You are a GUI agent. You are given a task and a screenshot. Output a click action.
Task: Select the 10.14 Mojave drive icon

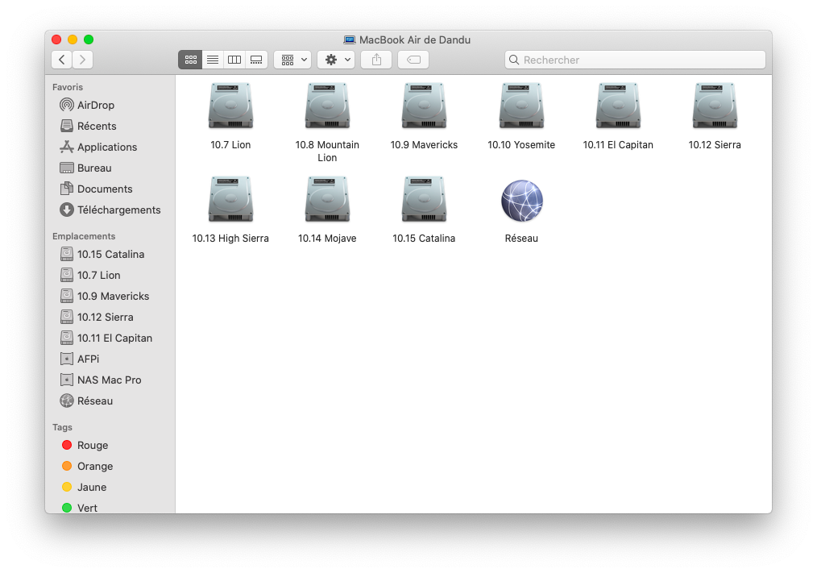327,199
